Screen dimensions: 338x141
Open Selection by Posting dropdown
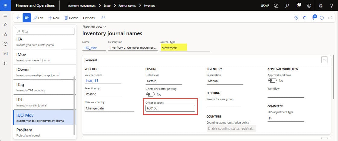[x=103, y=94]
